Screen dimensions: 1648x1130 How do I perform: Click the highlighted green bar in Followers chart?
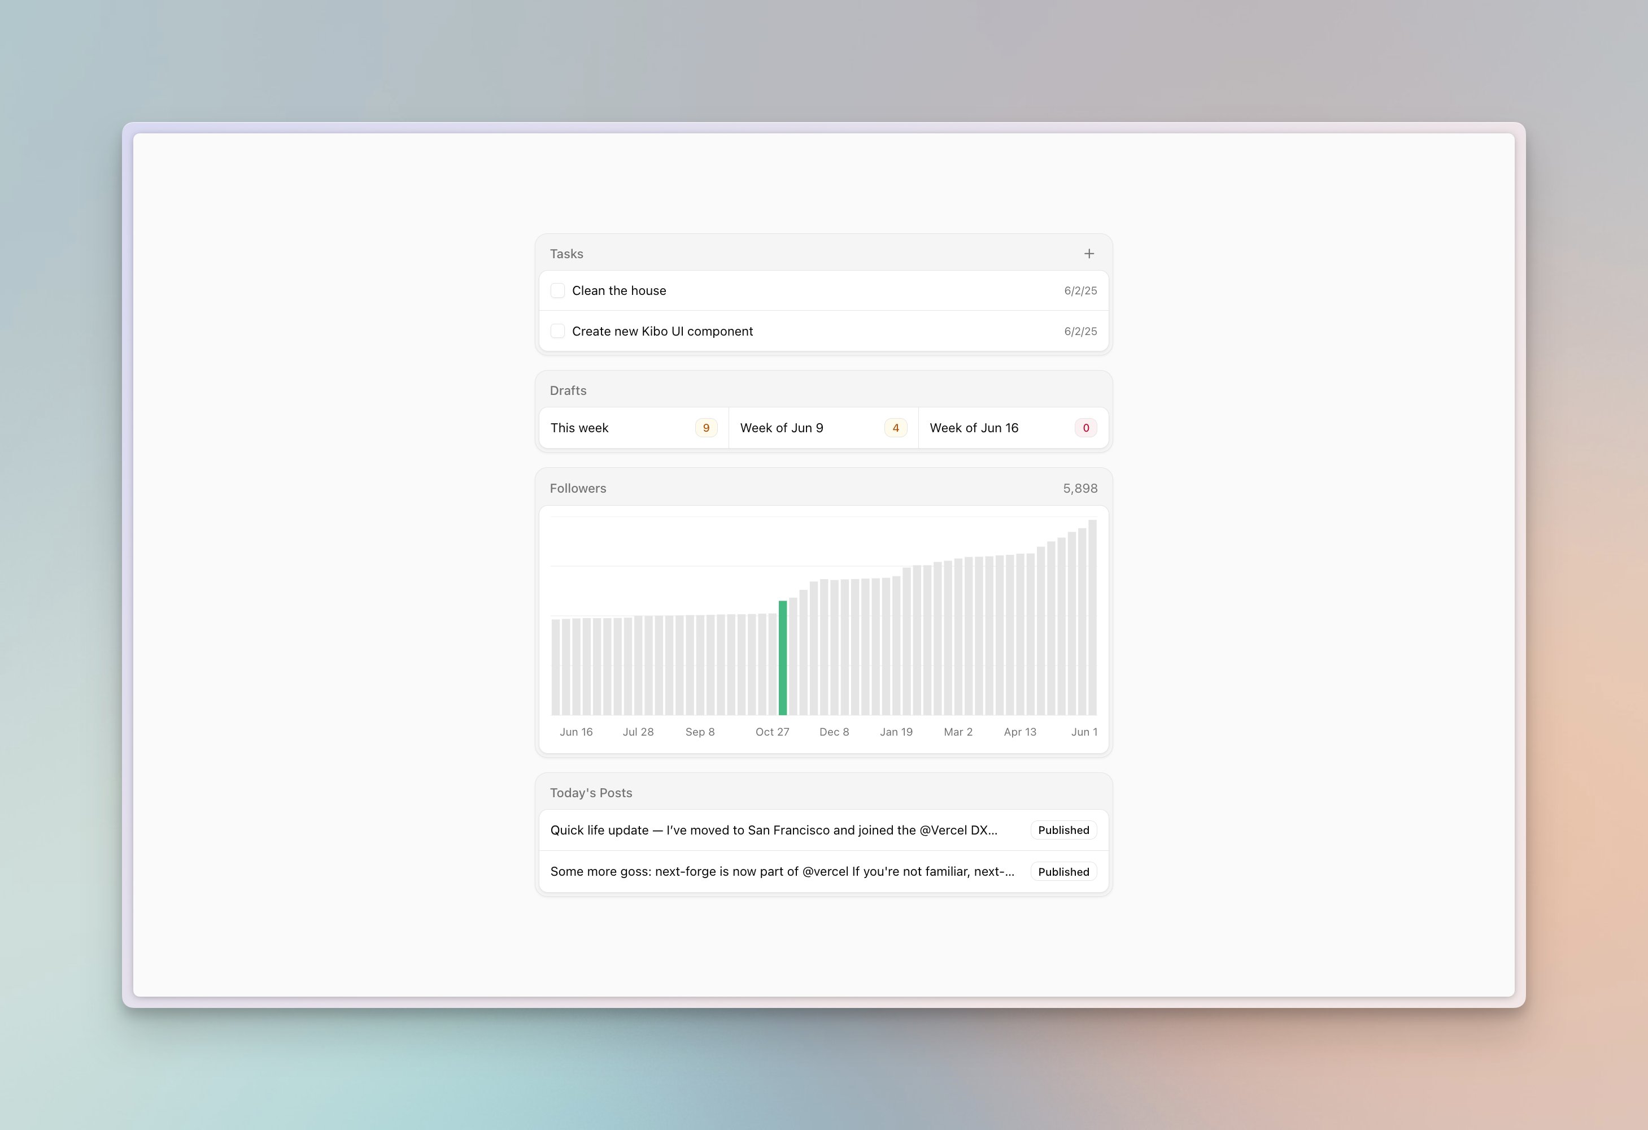(783, 658)
